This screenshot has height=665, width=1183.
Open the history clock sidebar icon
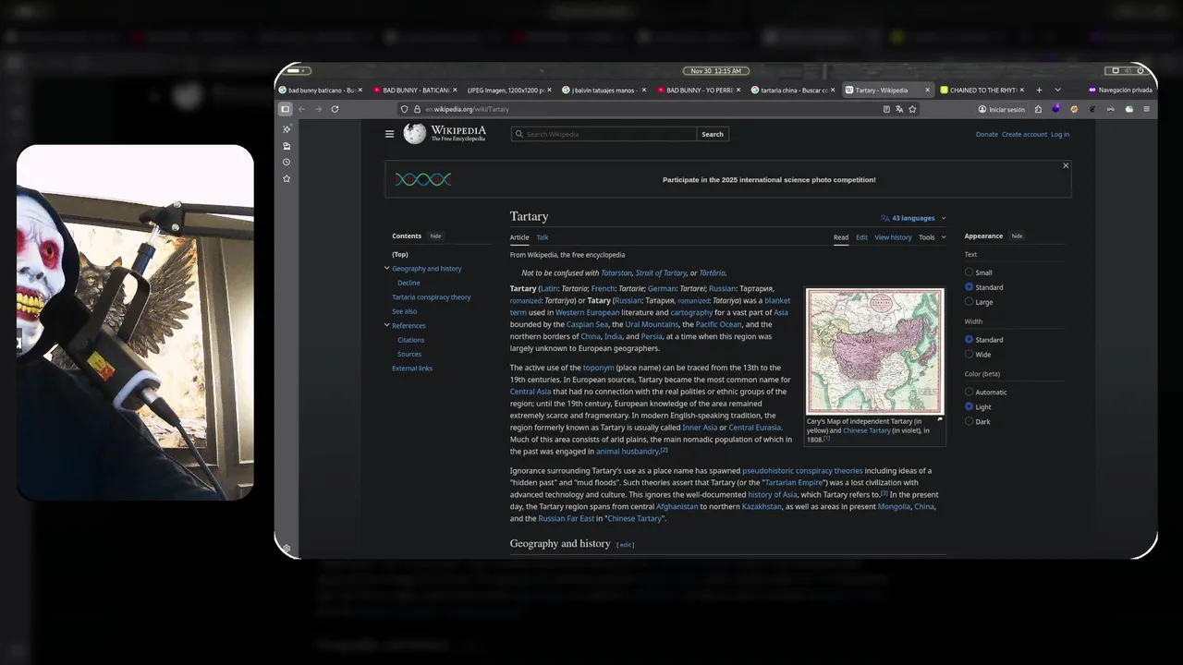287,162
